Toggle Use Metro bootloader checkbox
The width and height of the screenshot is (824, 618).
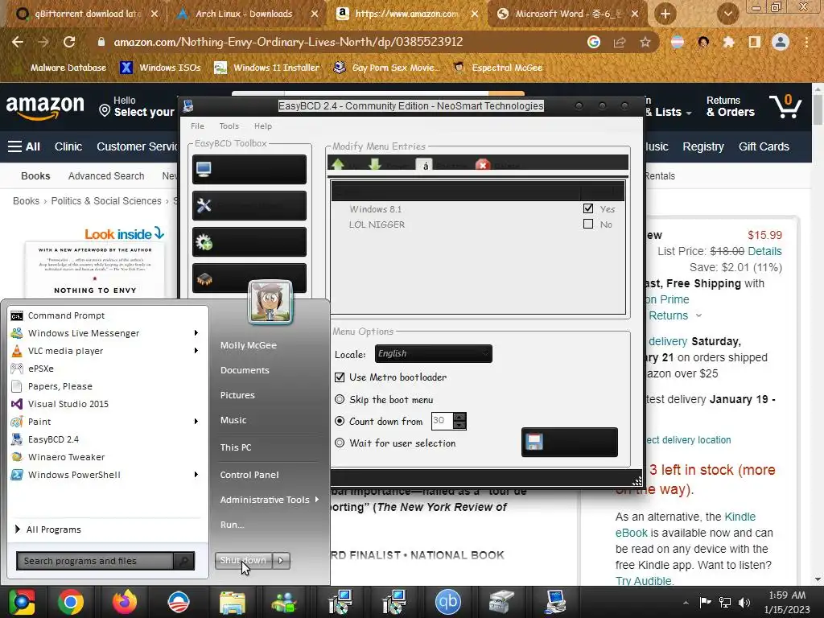340,377
